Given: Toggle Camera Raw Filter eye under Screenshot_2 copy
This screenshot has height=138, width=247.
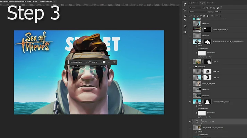Looking at the screenshot, I should point(199,117).
